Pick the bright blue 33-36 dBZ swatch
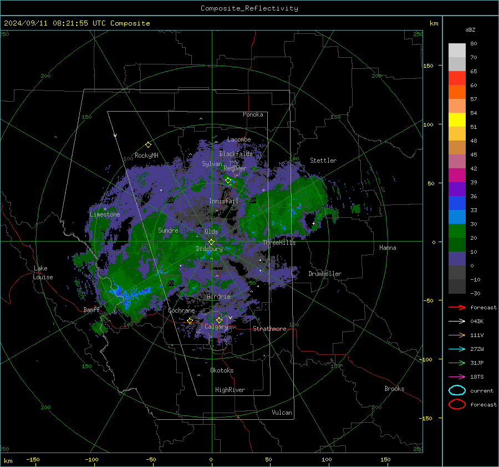The height and width of the screenshot is (467, 499). pos(457,203)
